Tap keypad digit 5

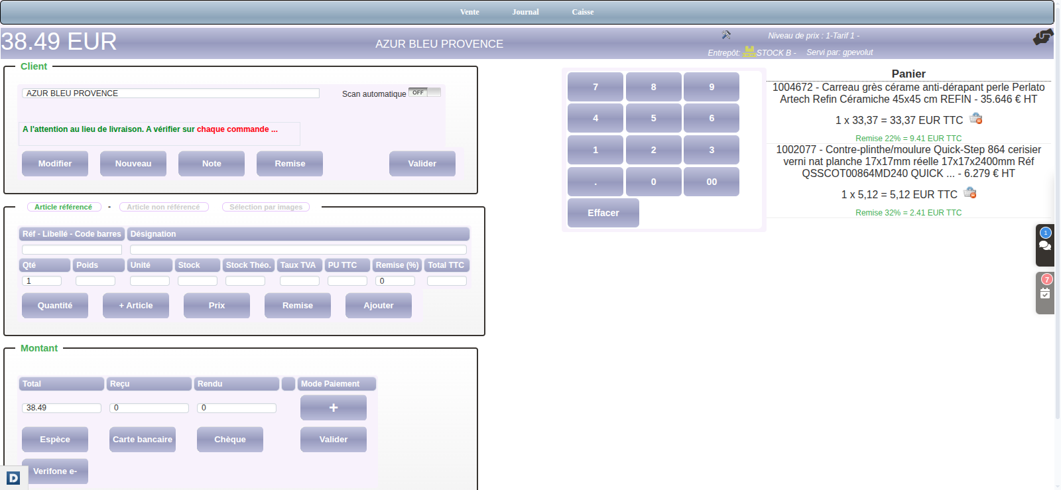tap(654, 118)
